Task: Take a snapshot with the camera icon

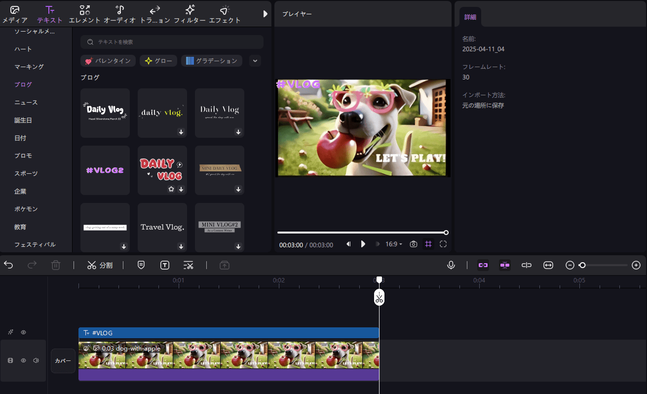Action: 414,244
